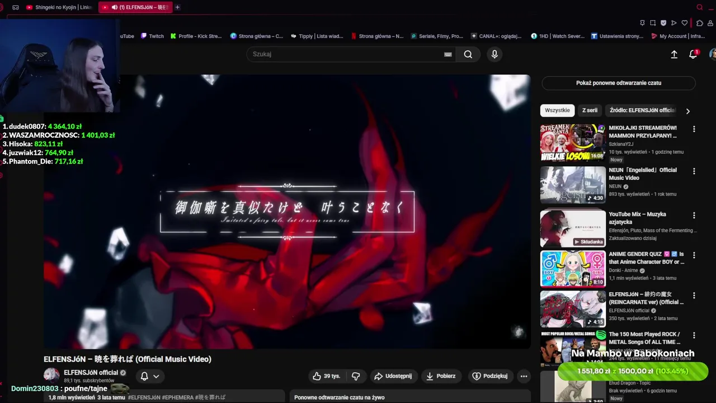Screen dimensions: 716x403
Task: Click Pokaż ponowne odtwarzanie czatu button
Action: pyautogui.click(x=619, y=83)
